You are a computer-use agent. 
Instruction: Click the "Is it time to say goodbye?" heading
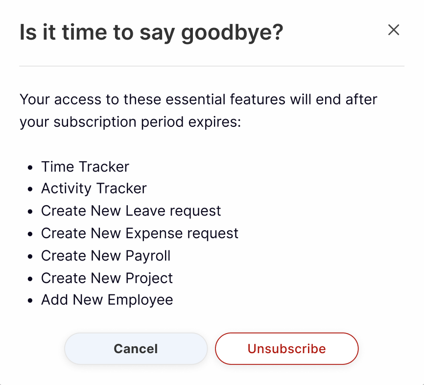151,32
